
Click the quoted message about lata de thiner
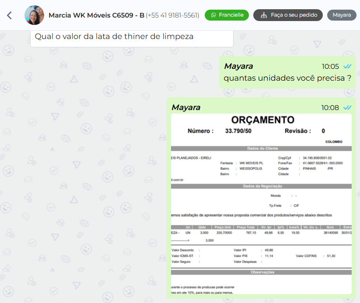[132, 37]
